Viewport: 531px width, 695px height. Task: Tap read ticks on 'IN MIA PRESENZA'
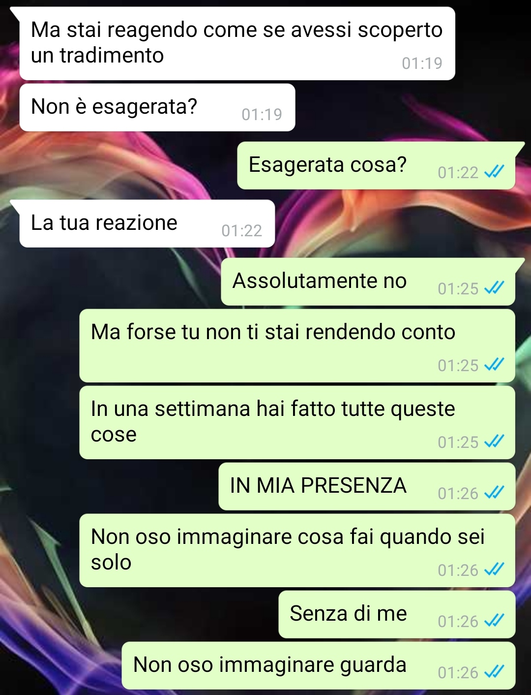click(x=494, y=493)
